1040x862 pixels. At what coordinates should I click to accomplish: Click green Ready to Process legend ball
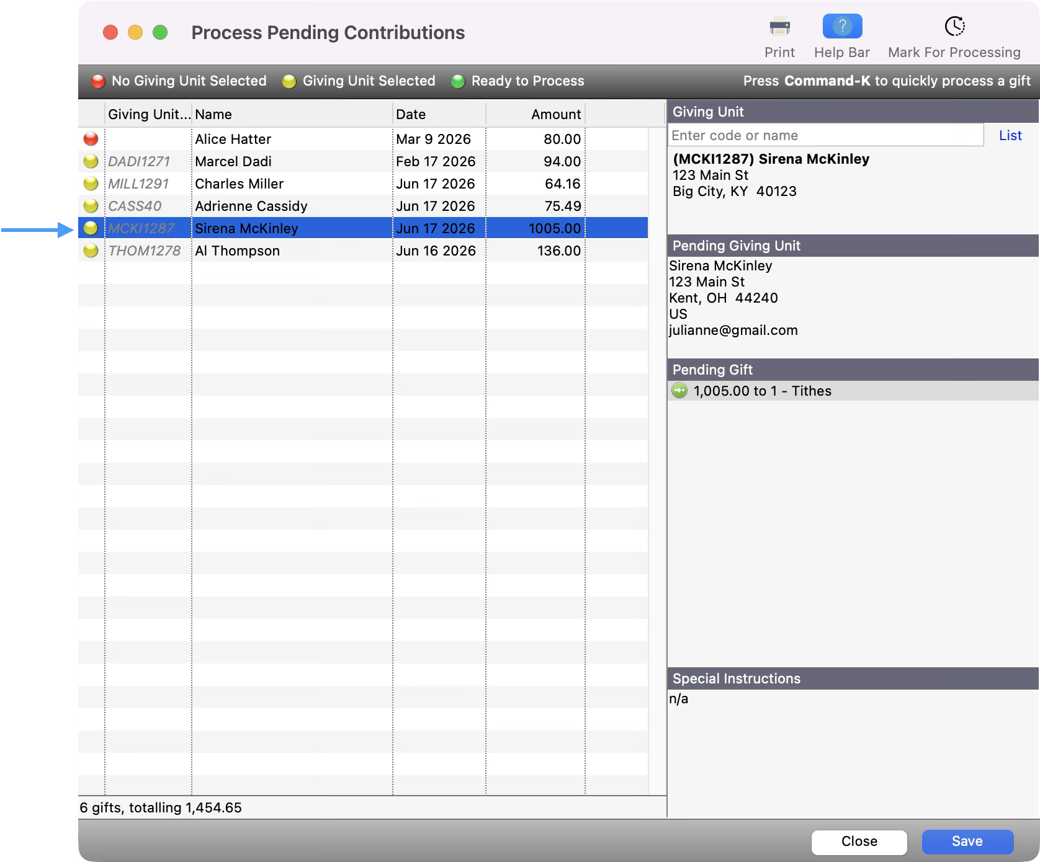tap(458, 81)
